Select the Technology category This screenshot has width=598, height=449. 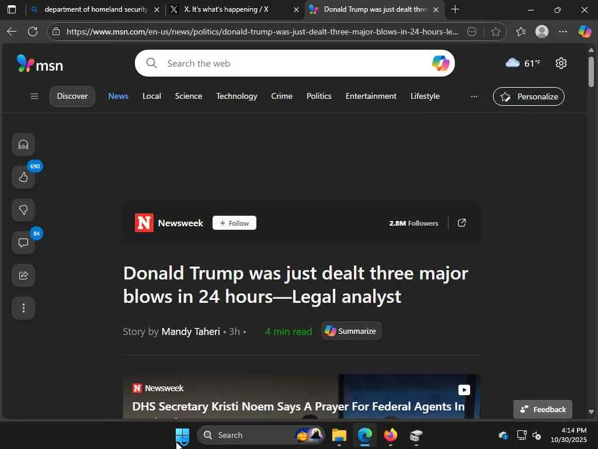click(237, 96)
